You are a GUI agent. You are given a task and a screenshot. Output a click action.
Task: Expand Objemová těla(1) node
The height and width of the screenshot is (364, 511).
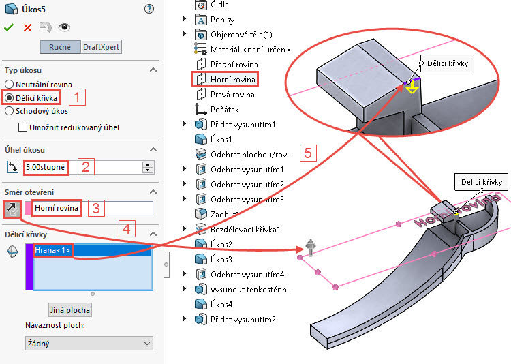click(x=185, y=34)
